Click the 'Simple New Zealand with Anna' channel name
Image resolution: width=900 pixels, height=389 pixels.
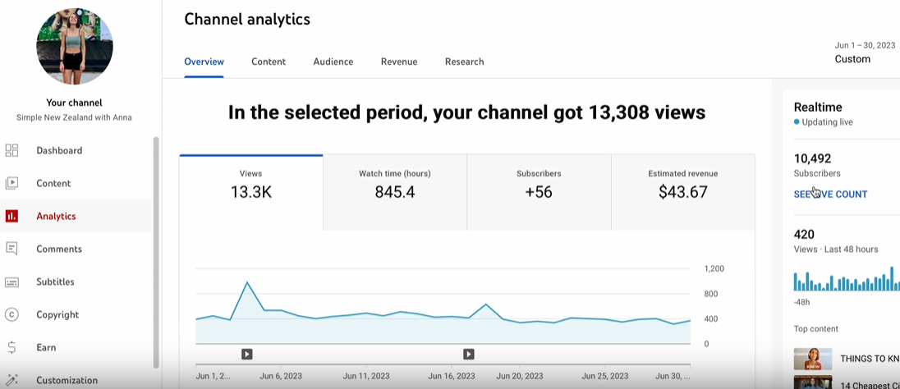74,117
